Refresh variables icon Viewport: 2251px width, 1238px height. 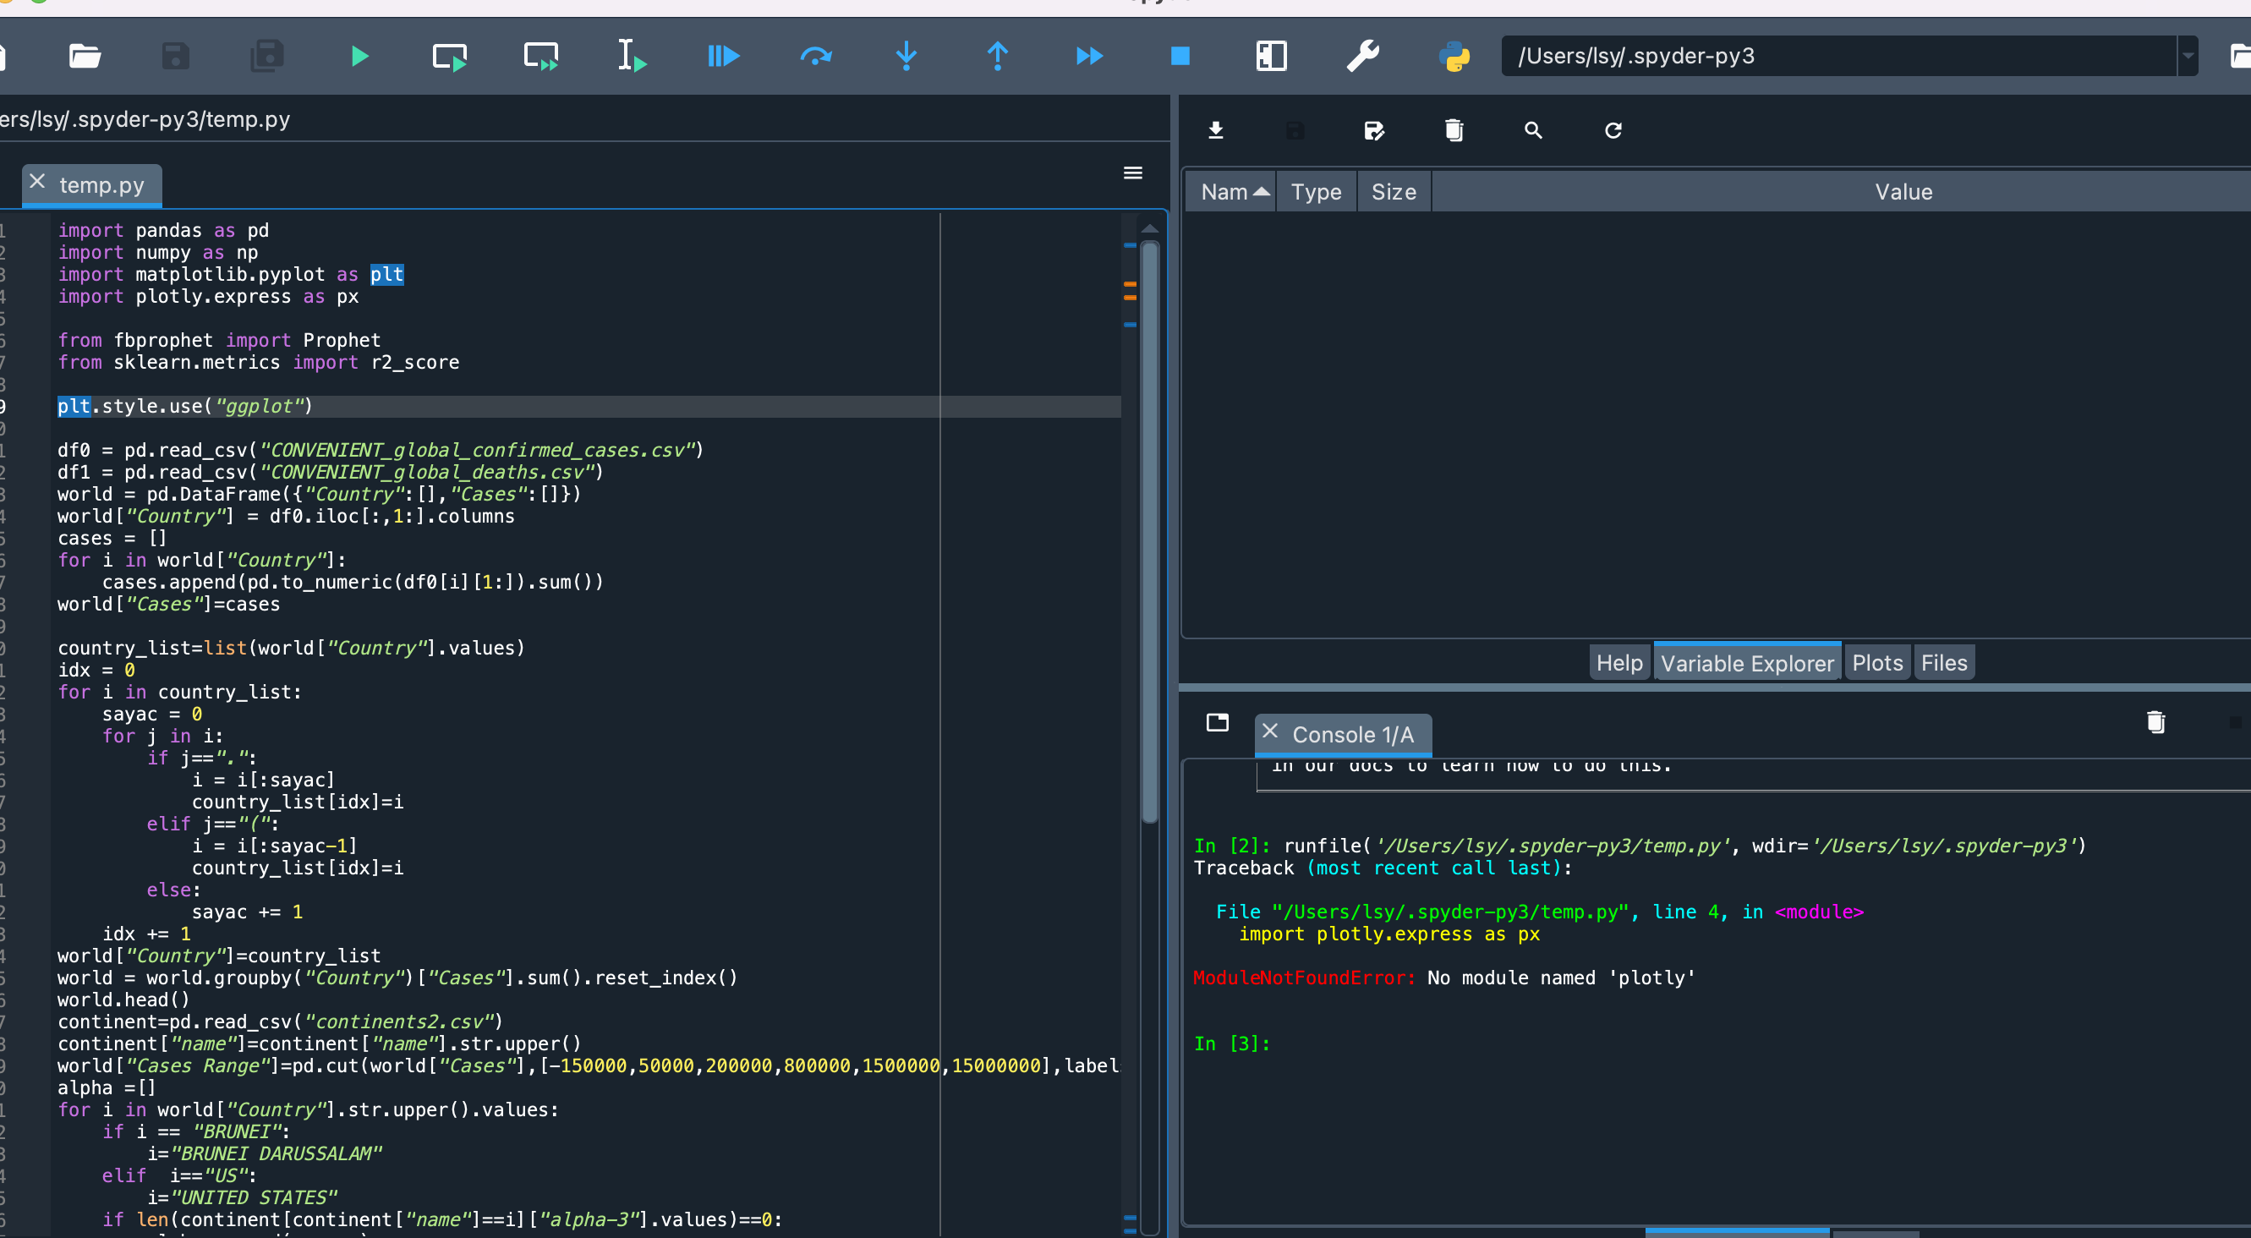coord(1613,131)
